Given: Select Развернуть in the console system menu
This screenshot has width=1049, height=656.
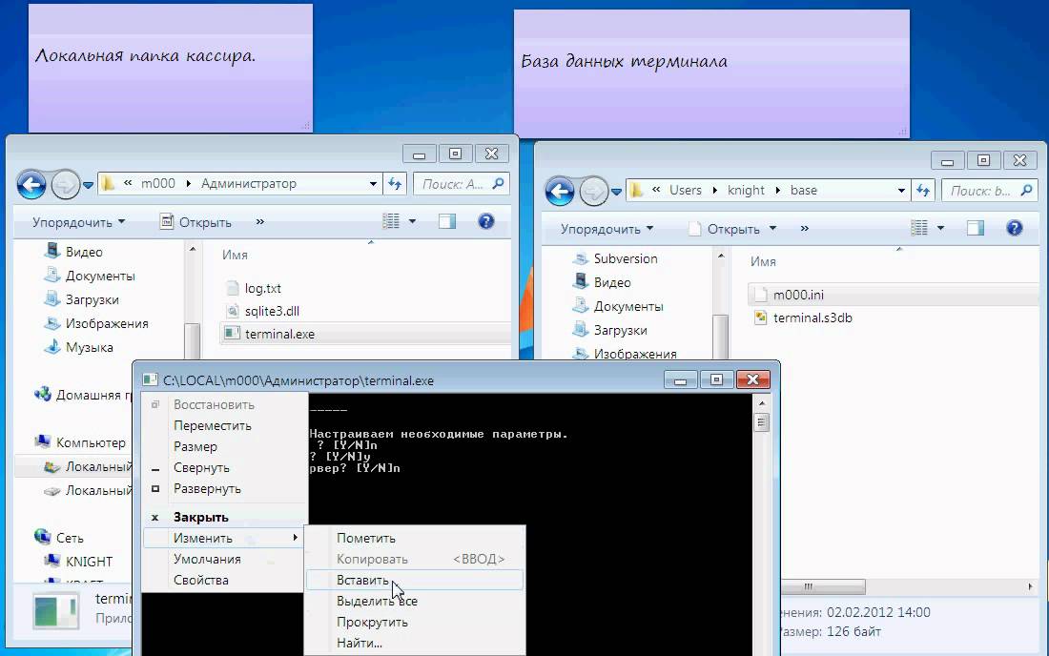Looking at the screenshot, I should 224,488.
